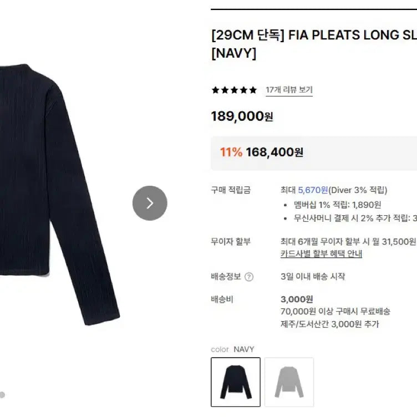
Task: Click the 최대 6개월 무이자 할부 text
Action: (x=348, y=241)
